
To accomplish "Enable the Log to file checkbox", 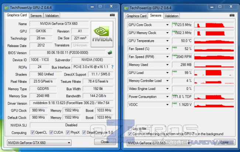I will 130,128.
